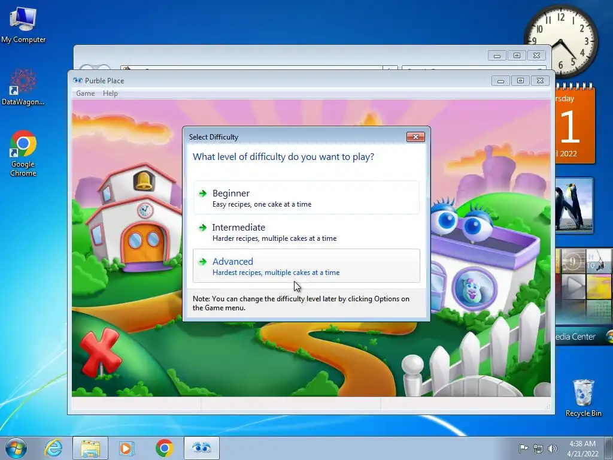
Task: Click the Show Desktop strip
Action: click(x=609, y=448)
